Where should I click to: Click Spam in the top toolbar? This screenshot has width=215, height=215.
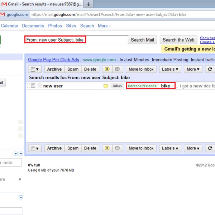coord(73,69)
